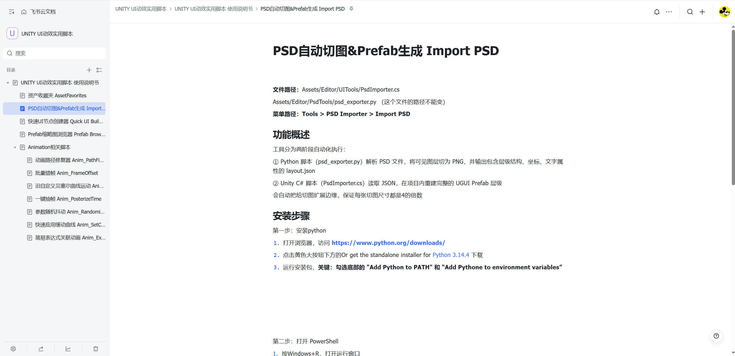The image size is (735, 356).
Task: Click the 功能概述 heading
Action: tap(291, 135)
